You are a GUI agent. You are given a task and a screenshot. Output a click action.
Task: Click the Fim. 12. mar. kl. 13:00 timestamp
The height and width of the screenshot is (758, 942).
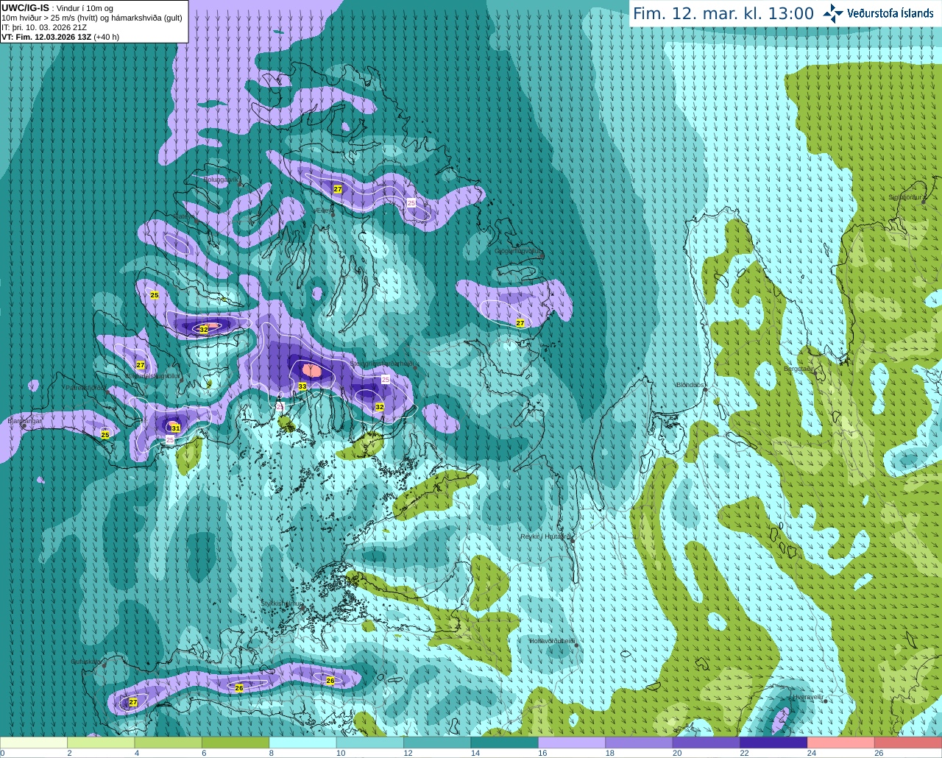tap(723, 13)
